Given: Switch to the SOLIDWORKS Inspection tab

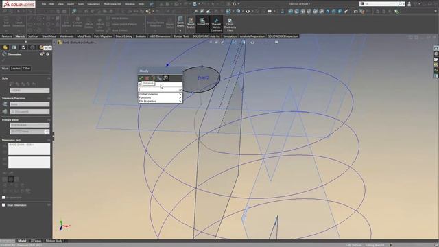Looking at the screenshot, I should [283, 36].
